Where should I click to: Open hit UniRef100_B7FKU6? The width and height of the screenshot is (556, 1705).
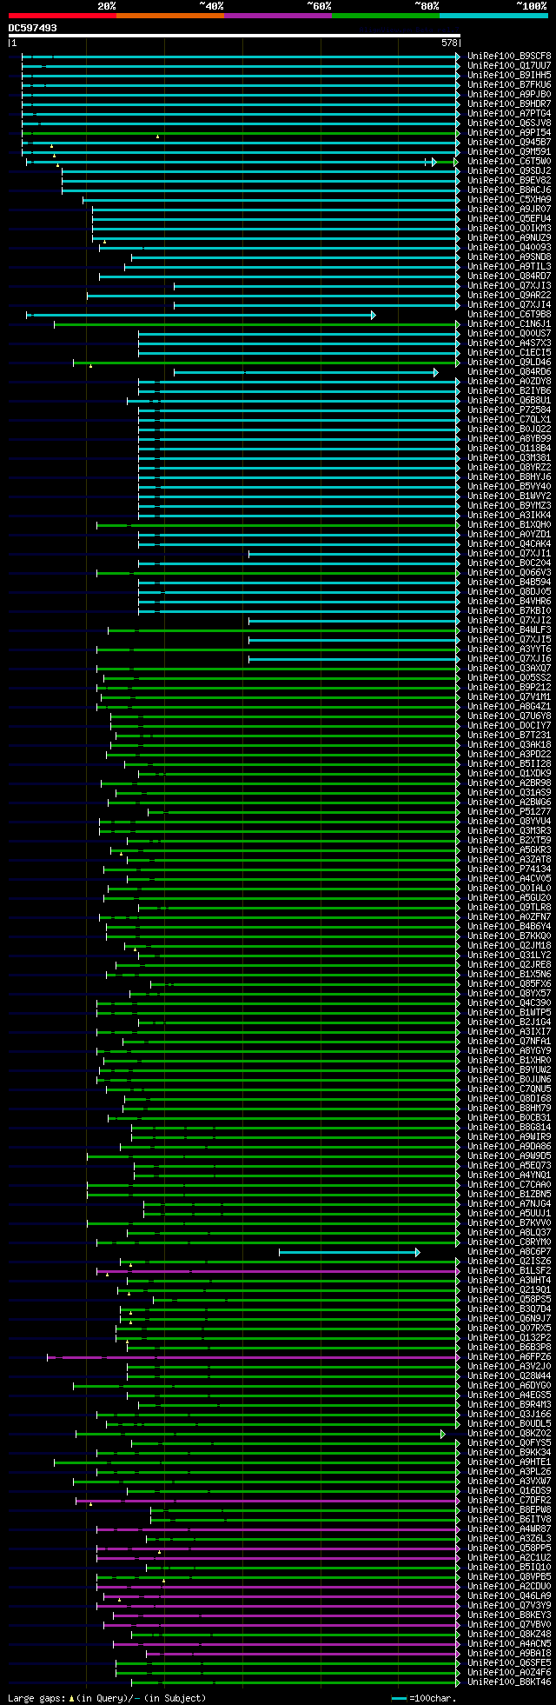(x=509, y=85)
